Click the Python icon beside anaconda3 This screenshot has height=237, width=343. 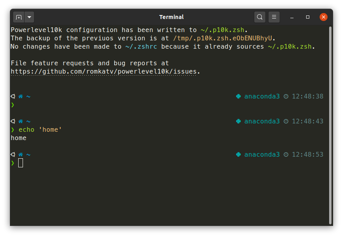point(238,96)
